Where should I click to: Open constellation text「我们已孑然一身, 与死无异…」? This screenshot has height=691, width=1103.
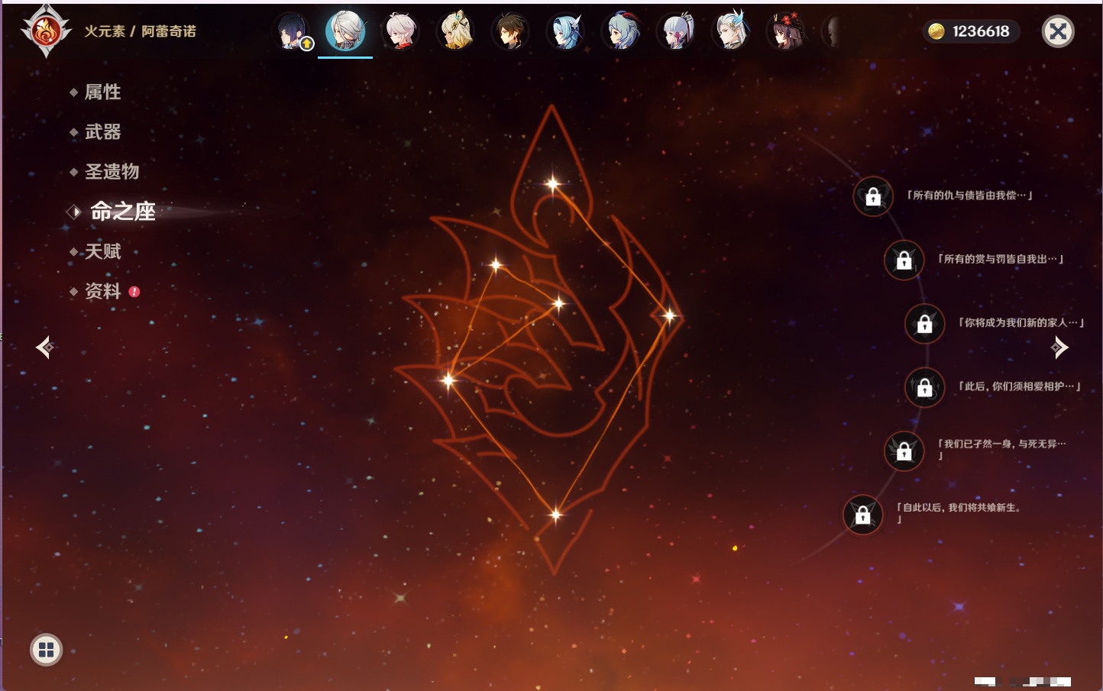[1001, 449]
